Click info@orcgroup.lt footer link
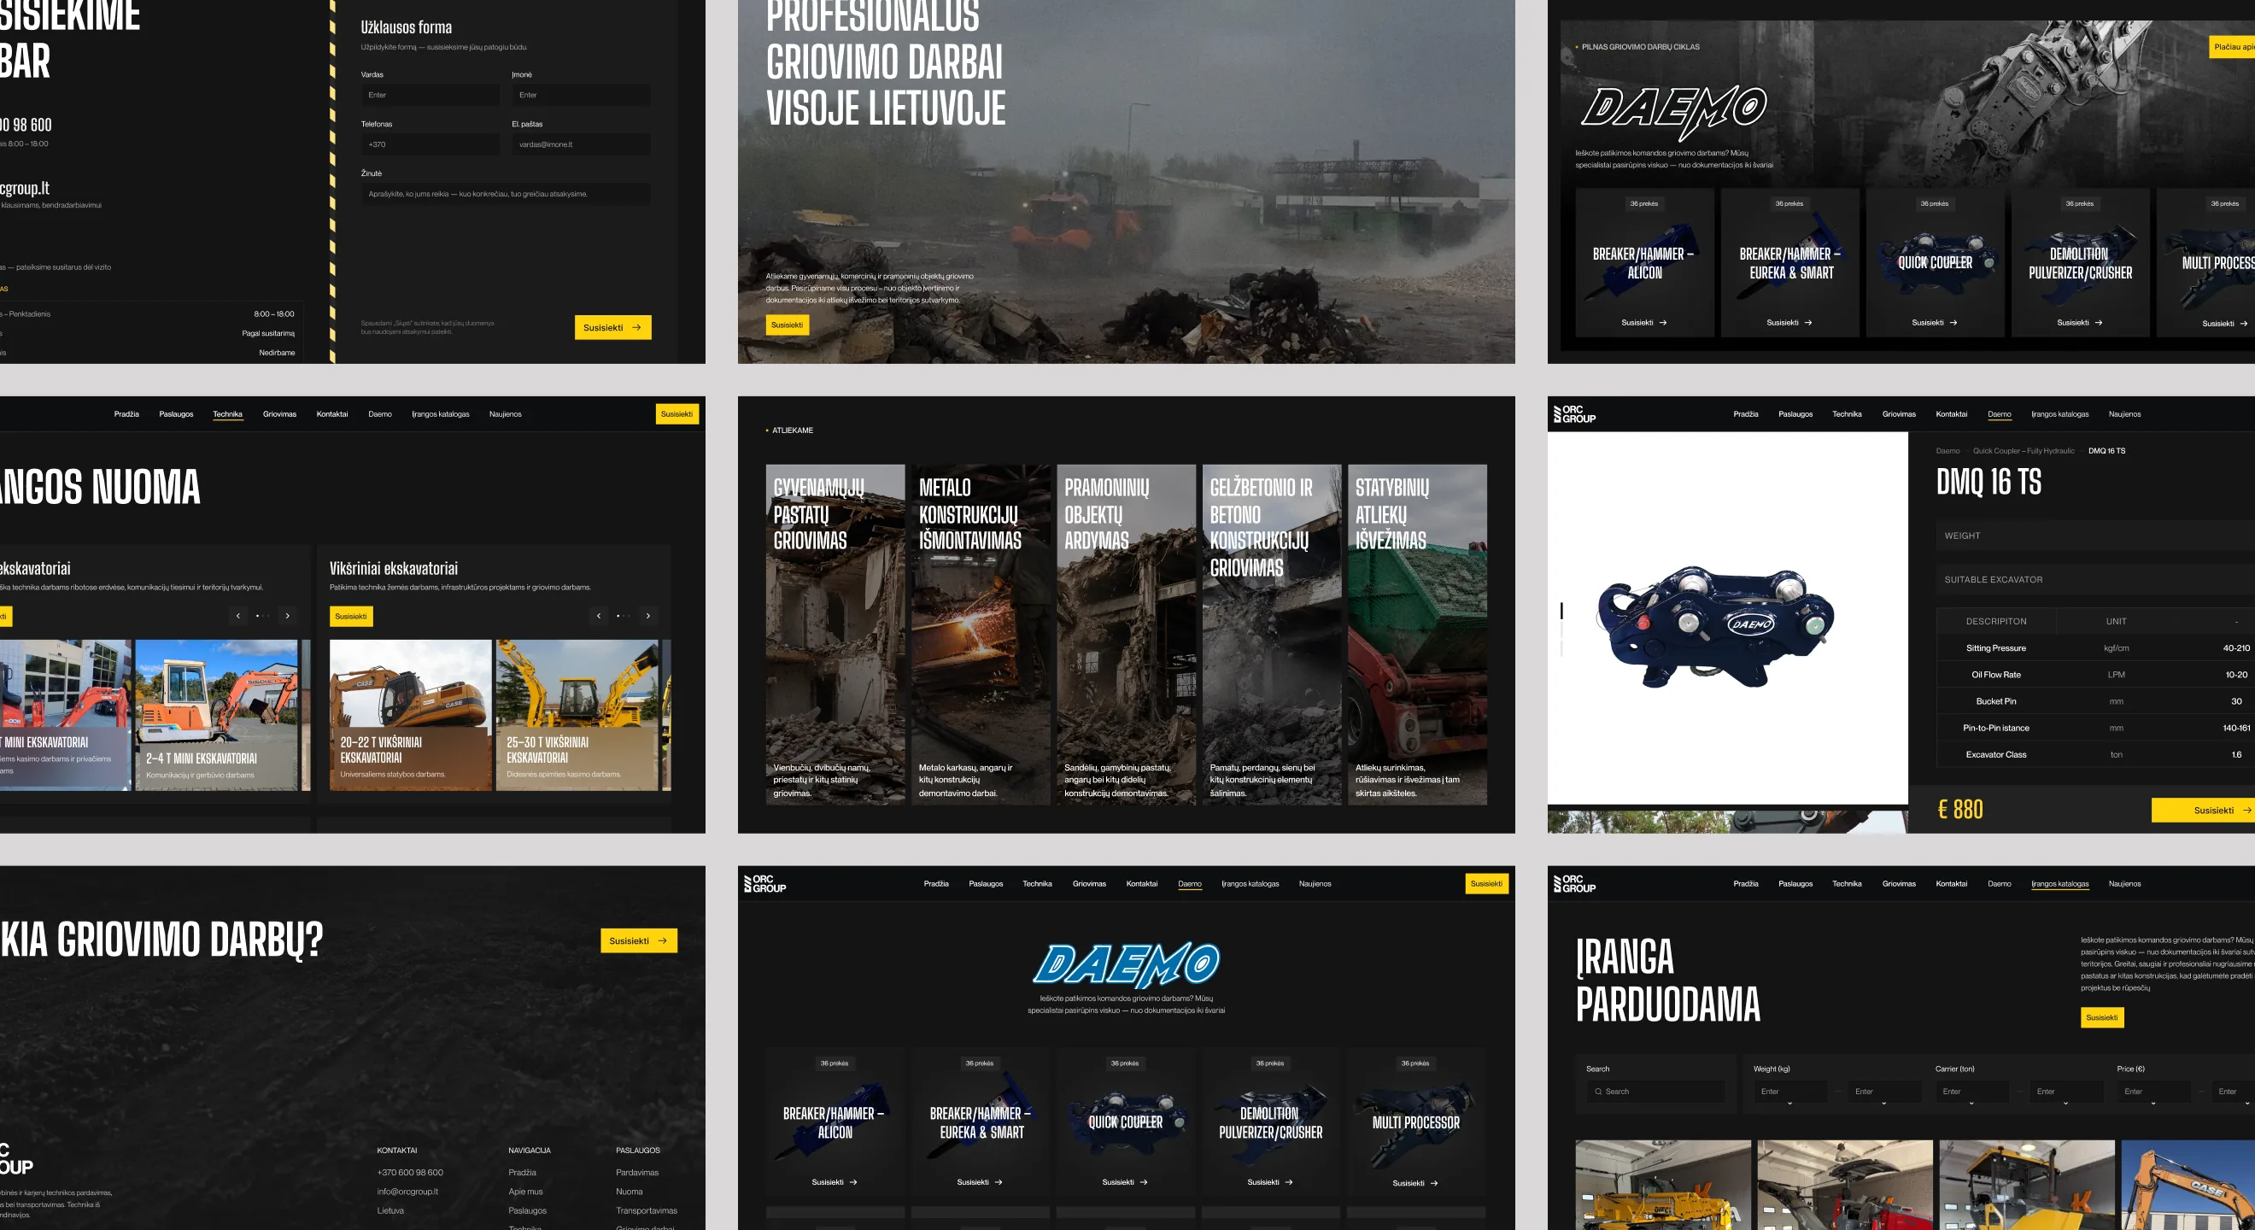2255x1230 pixels. tap(408, 1192)
